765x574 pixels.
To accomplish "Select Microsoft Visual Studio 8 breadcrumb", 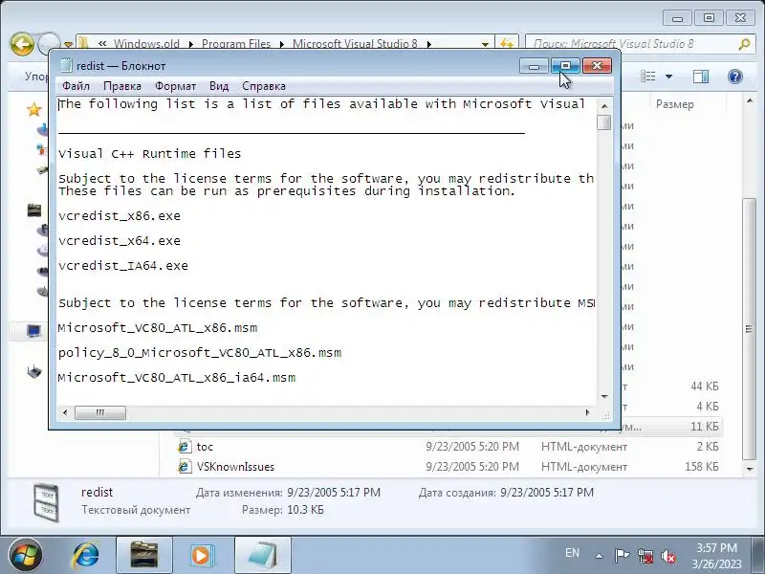I will tap(355, 44).
